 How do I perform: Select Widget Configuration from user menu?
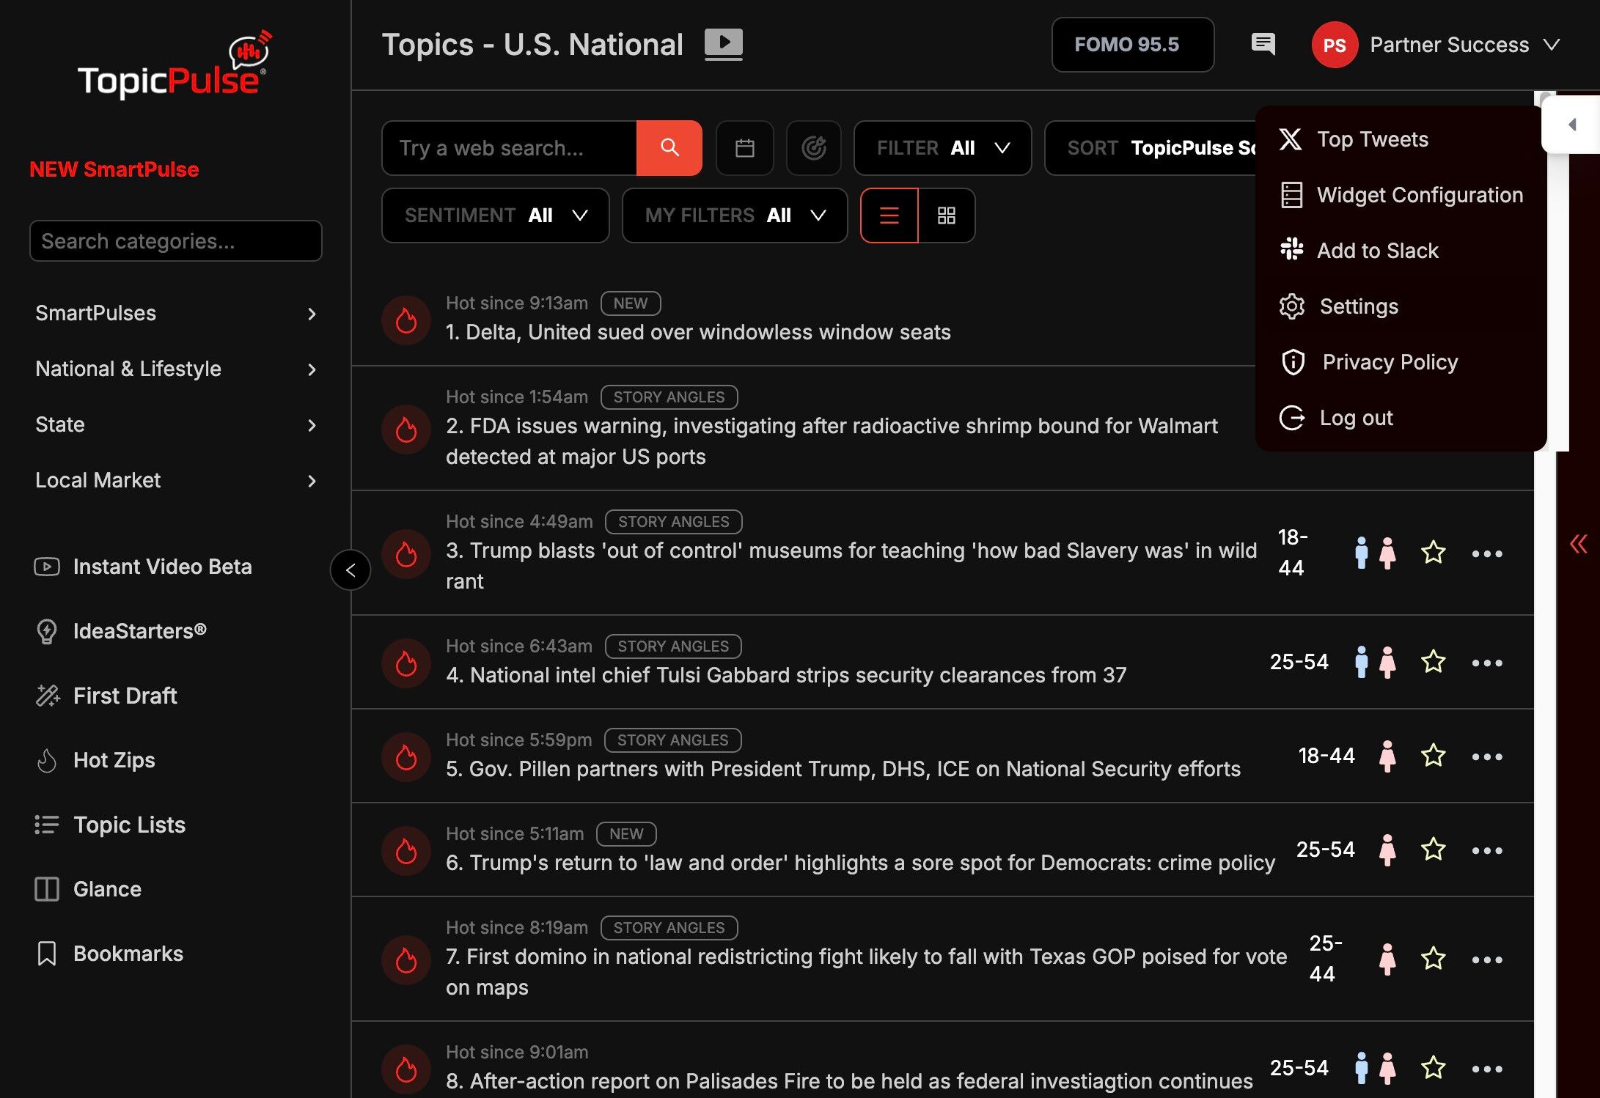pyautogui.click(x=1419, y=195)
